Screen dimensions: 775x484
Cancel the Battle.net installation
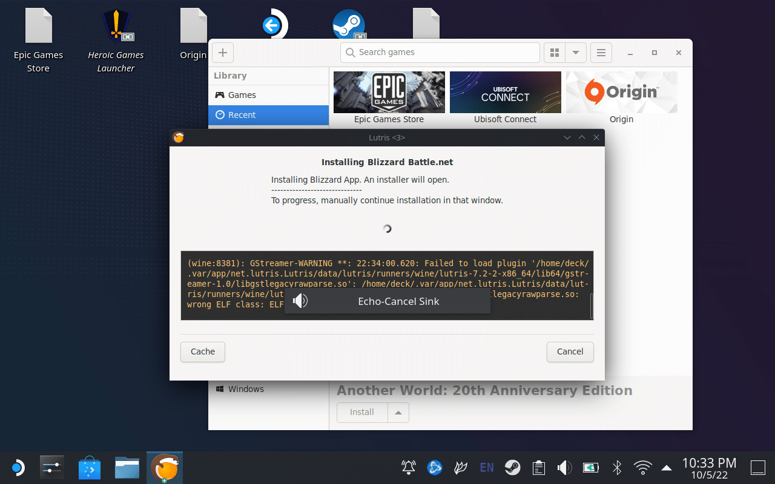(570, 352)
